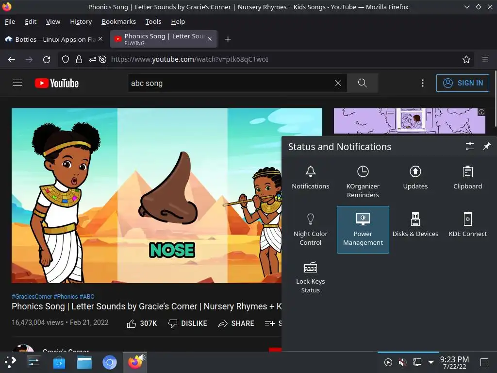Open KOrganizer Reminders applet

pos(363,182)
